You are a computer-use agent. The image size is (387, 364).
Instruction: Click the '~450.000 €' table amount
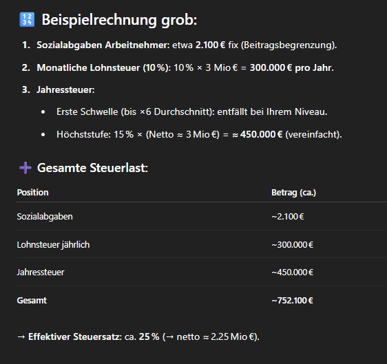(293, 272)
